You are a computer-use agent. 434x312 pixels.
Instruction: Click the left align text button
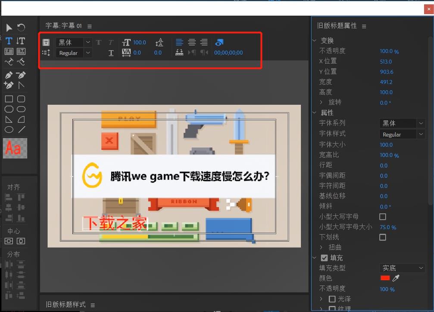pyautogui.click(x=180, y=42)
